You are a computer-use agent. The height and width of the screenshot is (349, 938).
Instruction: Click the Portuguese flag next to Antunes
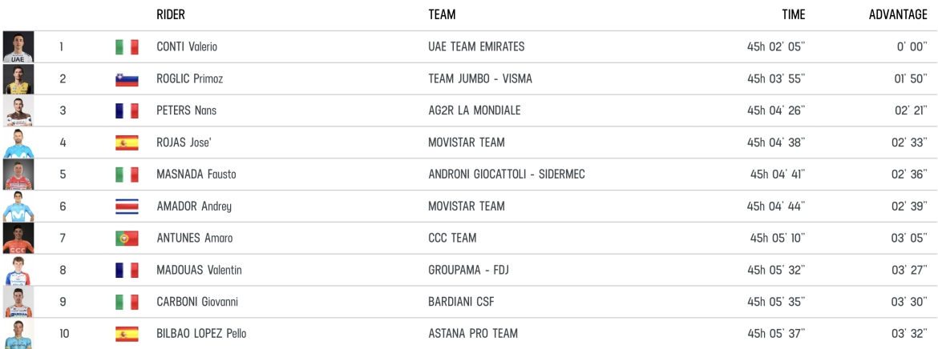(127, 239)
